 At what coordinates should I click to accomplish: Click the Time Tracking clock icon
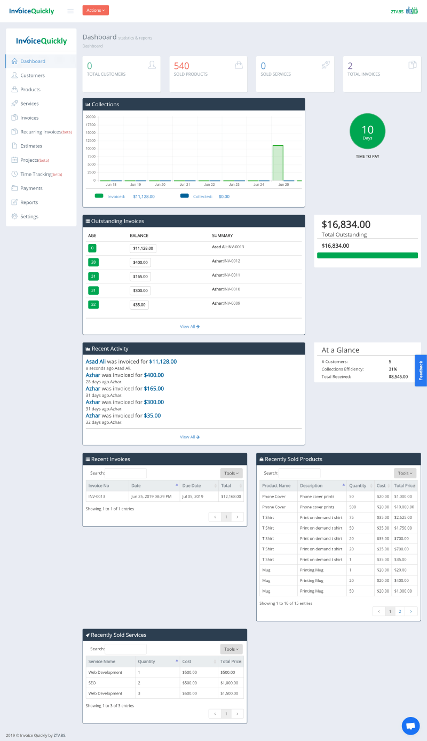[x=15, y=174]
